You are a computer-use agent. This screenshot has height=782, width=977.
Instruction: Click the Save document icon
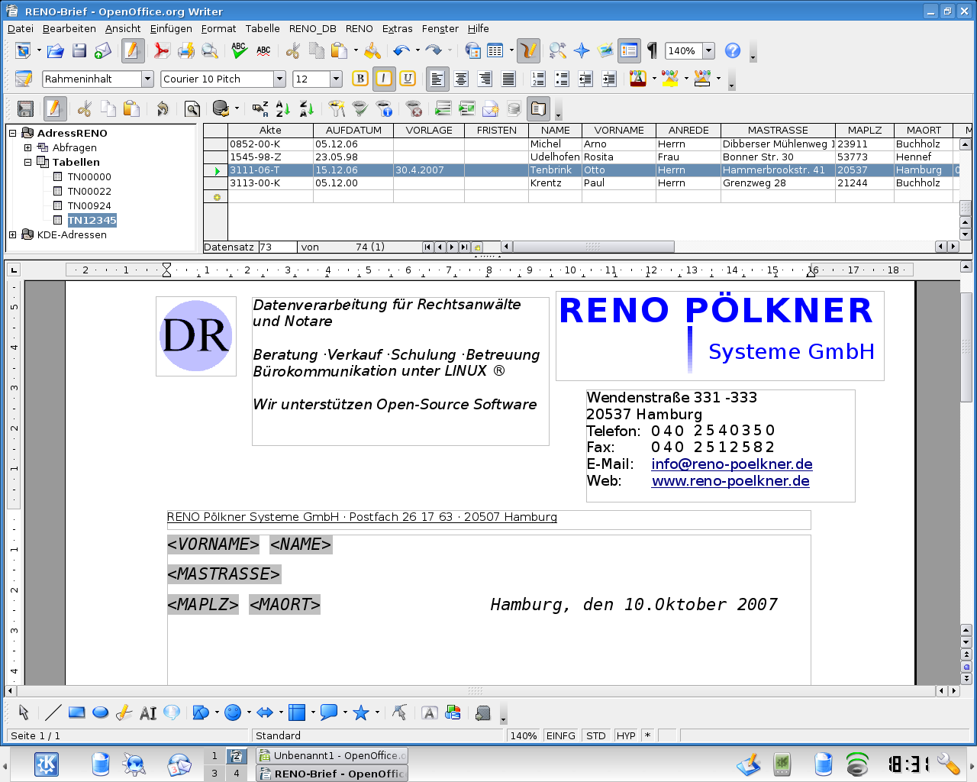(79, 50)
